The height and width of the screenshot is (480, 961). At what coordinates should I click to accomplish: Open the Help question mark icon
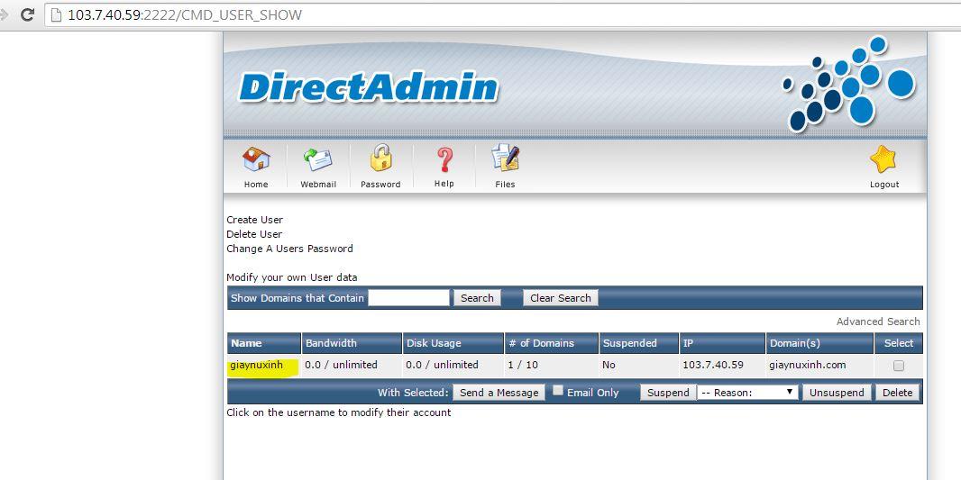point(444,160)
